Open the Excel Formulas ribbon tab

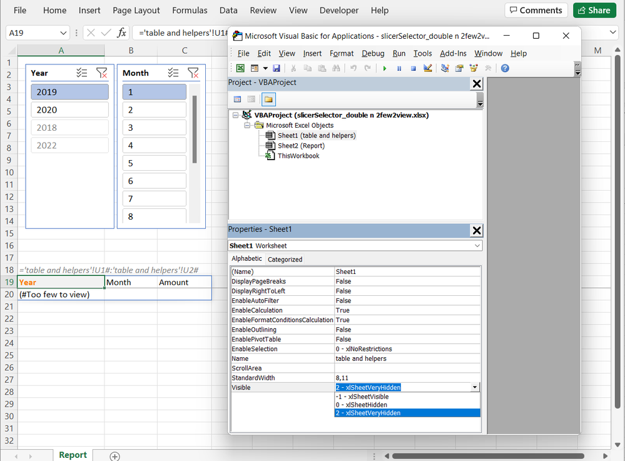(x=190, y=11)
